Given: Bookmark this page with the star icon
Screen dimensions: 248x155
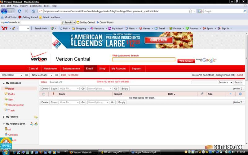Looking at the screenshot, I should coord(190,11).
